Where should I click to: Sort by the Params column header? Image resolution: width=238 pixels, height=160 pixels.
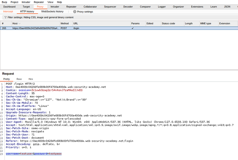[138, 23]
